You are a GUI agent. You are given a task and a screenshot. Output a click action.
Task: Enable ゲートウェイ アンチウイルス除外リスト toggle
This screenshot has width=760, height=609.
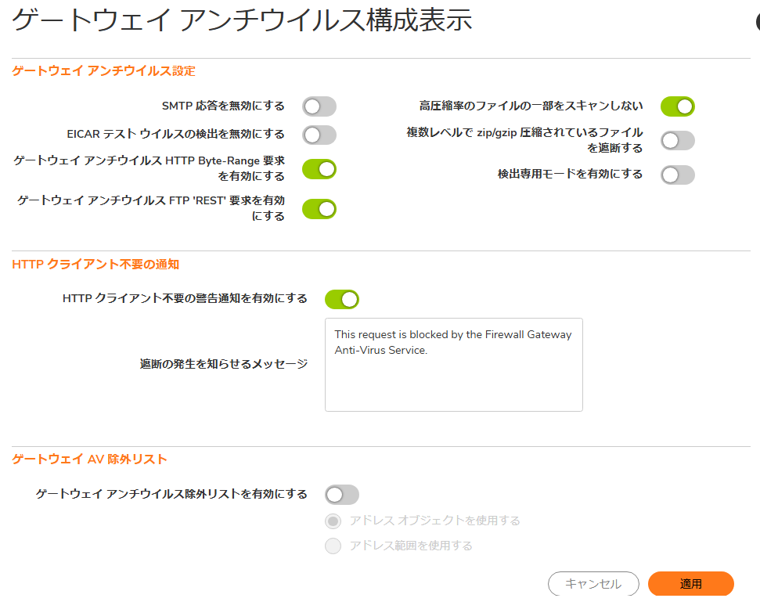coord(342,495)
